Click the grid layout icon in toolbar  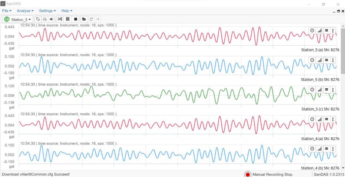(67, 19)
